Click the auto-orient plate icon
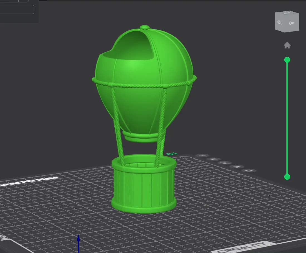This screenshot has width=306, height=253. click(213, 159)
